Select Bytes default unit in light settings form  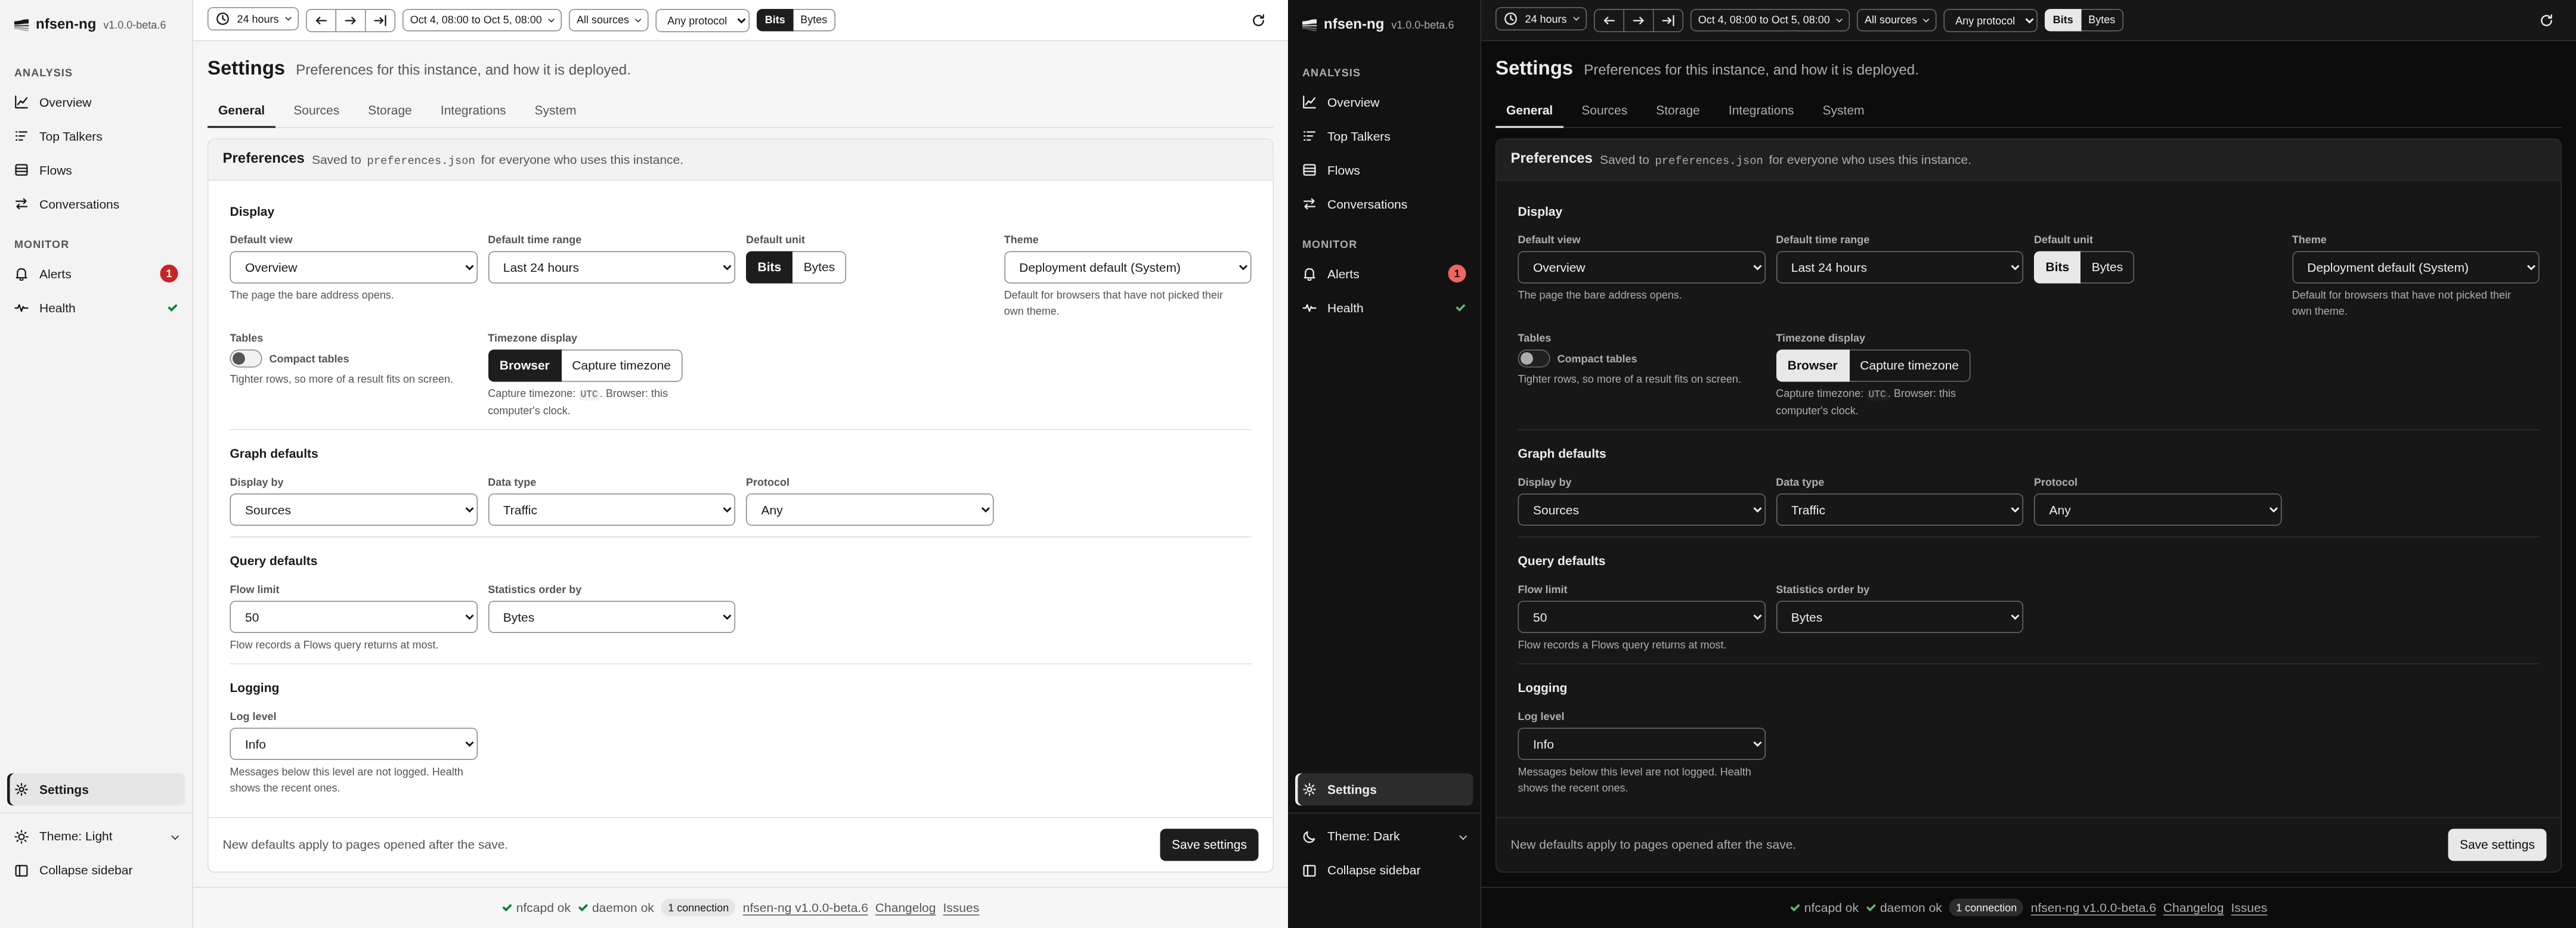click(x=819, y=267)
